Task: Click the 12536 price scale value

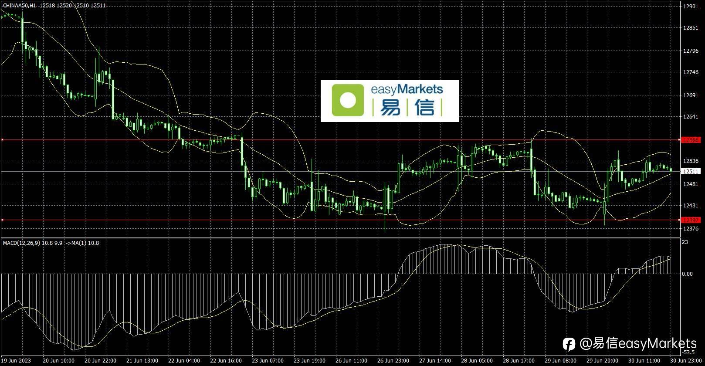Action: (x=691, y=161)
